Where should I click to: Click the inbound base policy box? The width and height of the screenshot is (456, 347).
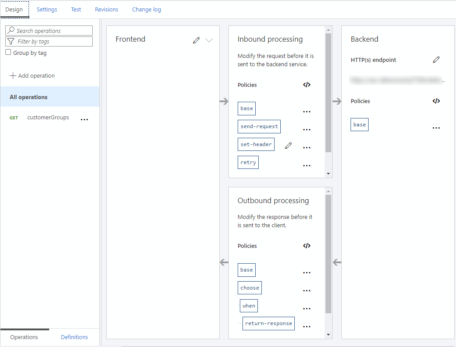(246, 108)
